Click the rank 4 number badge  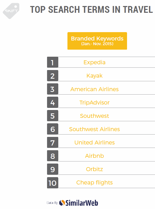[53, 102]
